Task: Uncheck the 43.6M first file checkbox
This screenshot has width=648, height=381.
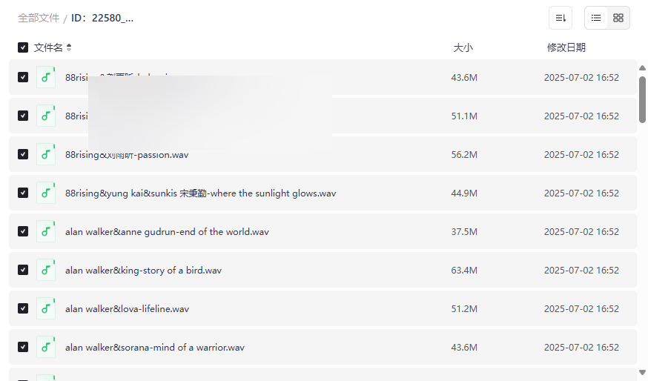Action: 23,77
